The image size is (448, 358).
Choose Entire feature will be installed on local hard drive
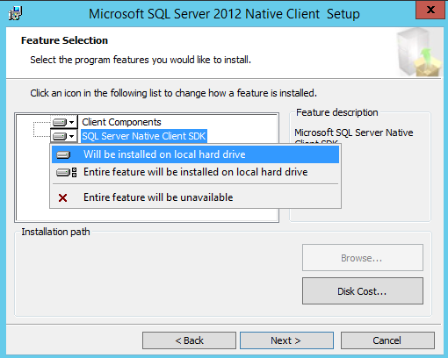click(x=195, y=172)
